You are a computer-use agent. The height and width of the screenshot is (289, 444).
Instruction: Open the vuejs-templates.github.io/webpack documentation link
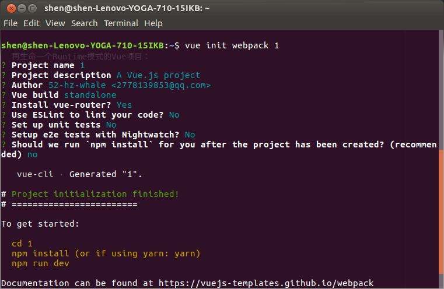click(x=266, y=283)
